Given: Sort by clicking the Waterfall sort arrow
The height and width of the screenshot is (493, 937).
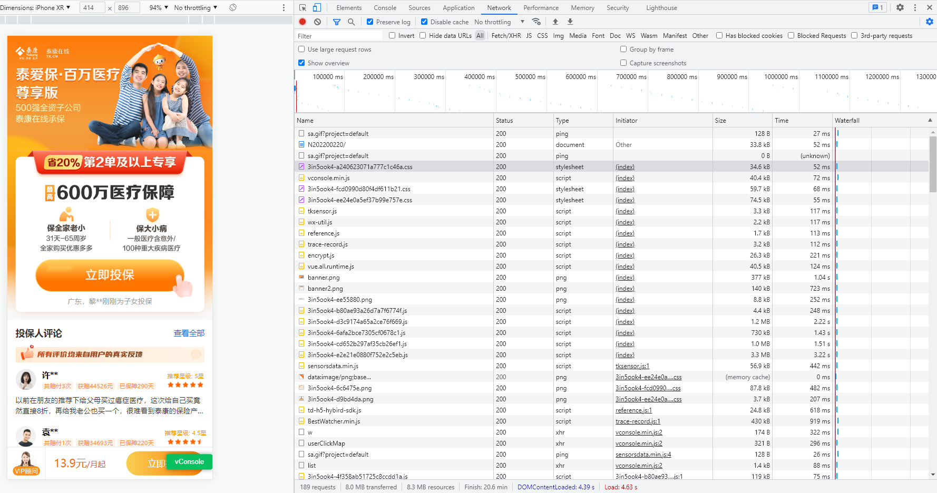Looking at the screenshot, I should 930,120.
